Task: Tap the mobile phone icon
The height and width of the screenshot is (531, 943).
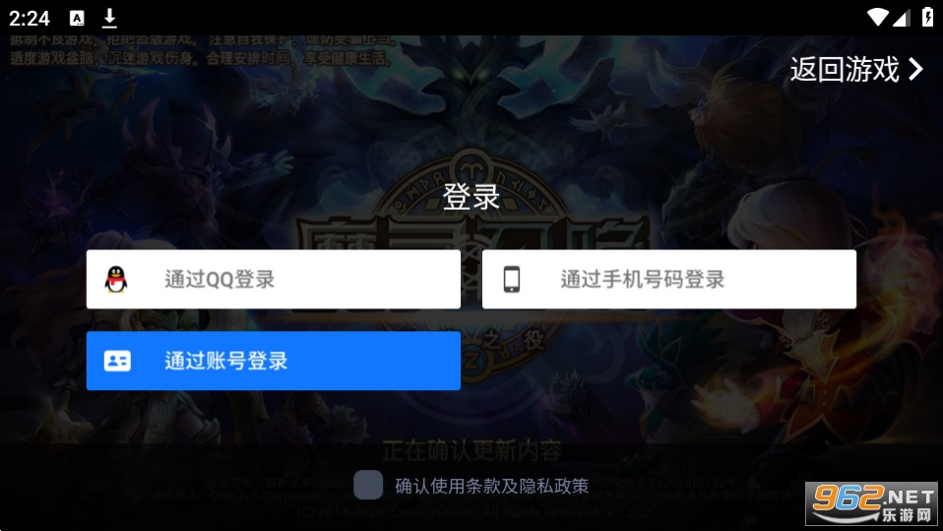Action: click(512, 280)
